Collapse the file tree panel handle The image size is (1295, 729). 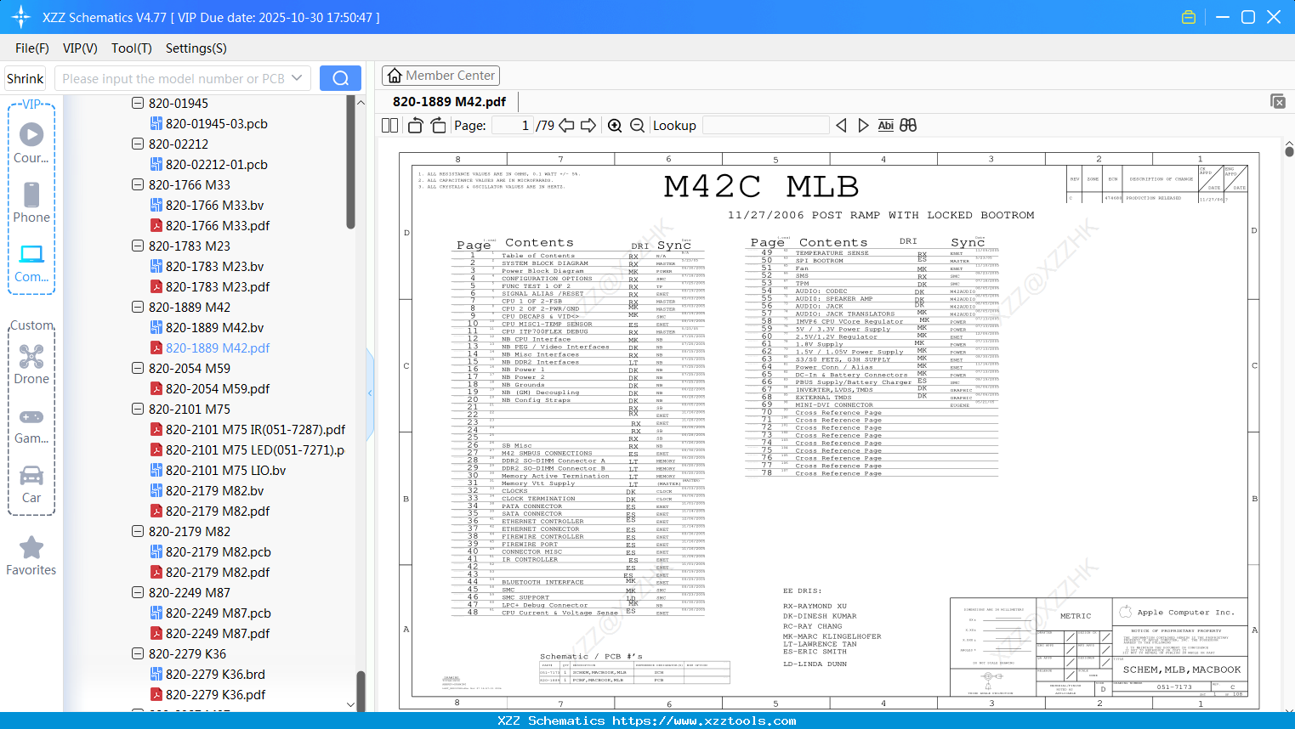click(x=370, y=393)
